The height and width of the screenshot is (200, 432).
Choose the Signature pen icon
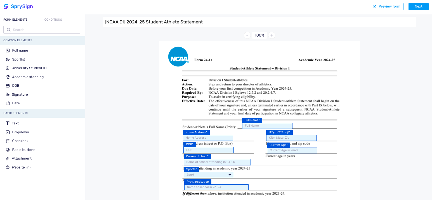(x=8, y=95)
